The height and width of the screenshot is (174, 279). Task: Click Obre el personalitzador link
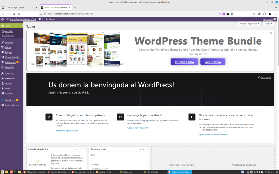[138, 128]
